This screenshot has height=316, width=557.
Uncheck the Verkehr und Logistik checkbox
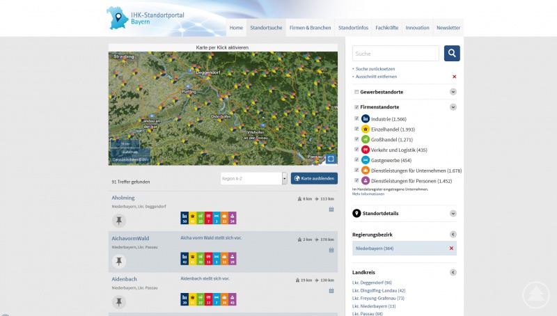356,150
